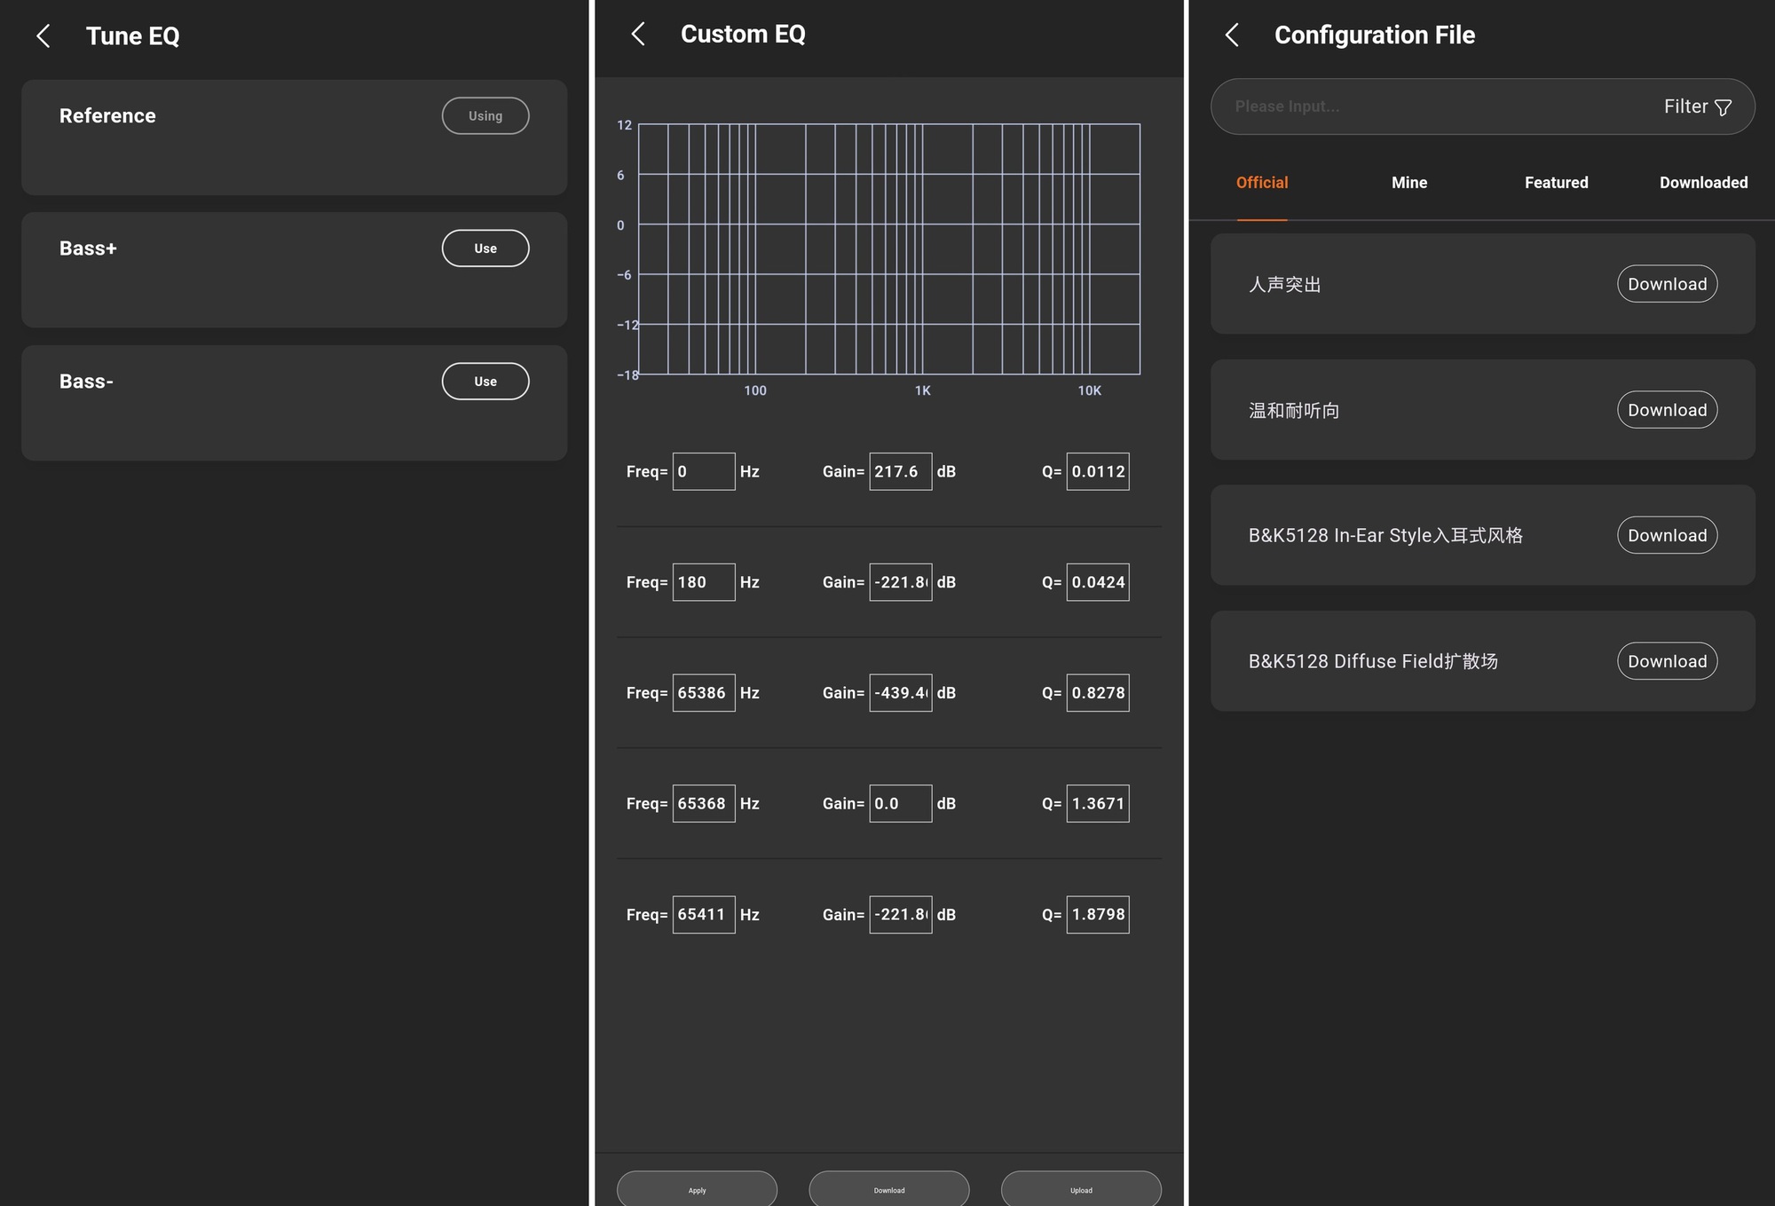Edit the Q field showing 0.0424
The width and height of the screenshot is (1775, 1206).
coord(1098,582)
